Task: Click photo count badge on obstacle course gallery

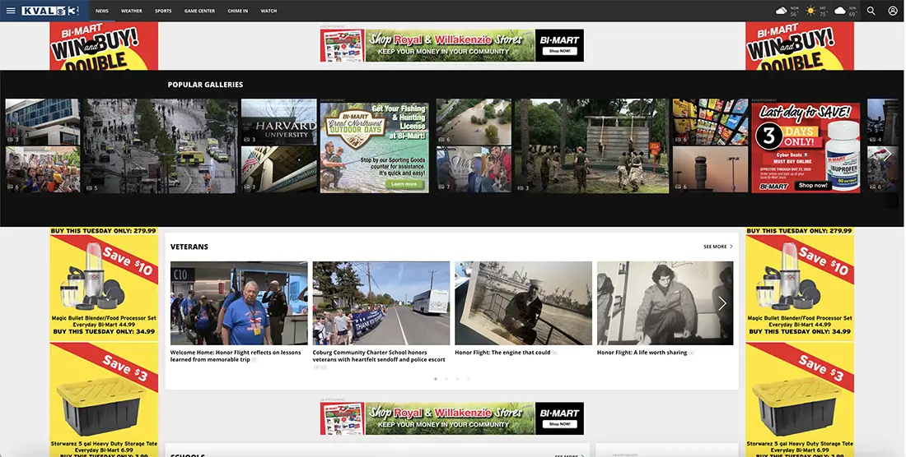Action: pos(524,188)
